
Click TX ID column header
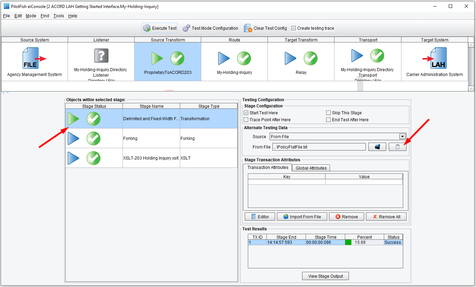coord(258,237)
